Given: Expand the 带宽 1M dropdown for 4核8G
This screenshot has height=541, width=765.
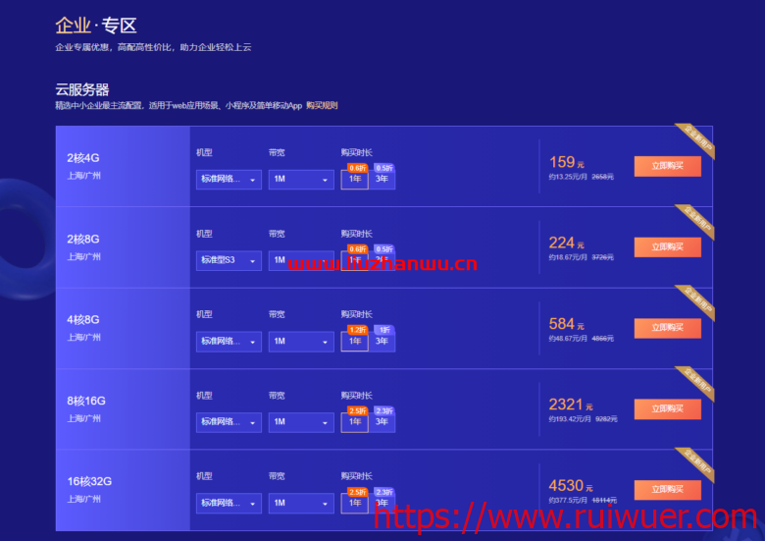Looking at the screenshot, I should point(301,342).
